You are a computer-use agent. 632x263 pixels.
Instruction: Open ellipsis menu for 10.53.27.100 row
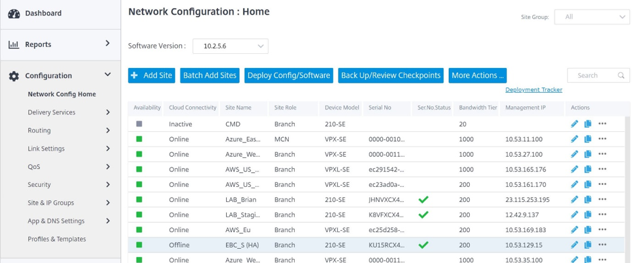coord(602,154)
